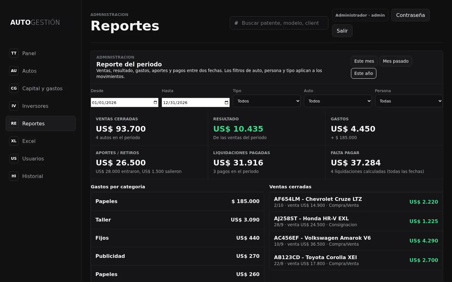Click the Hasta date field 12/31/2026
The width and height of the screenshot is (452, 282).
coord(196,102)
